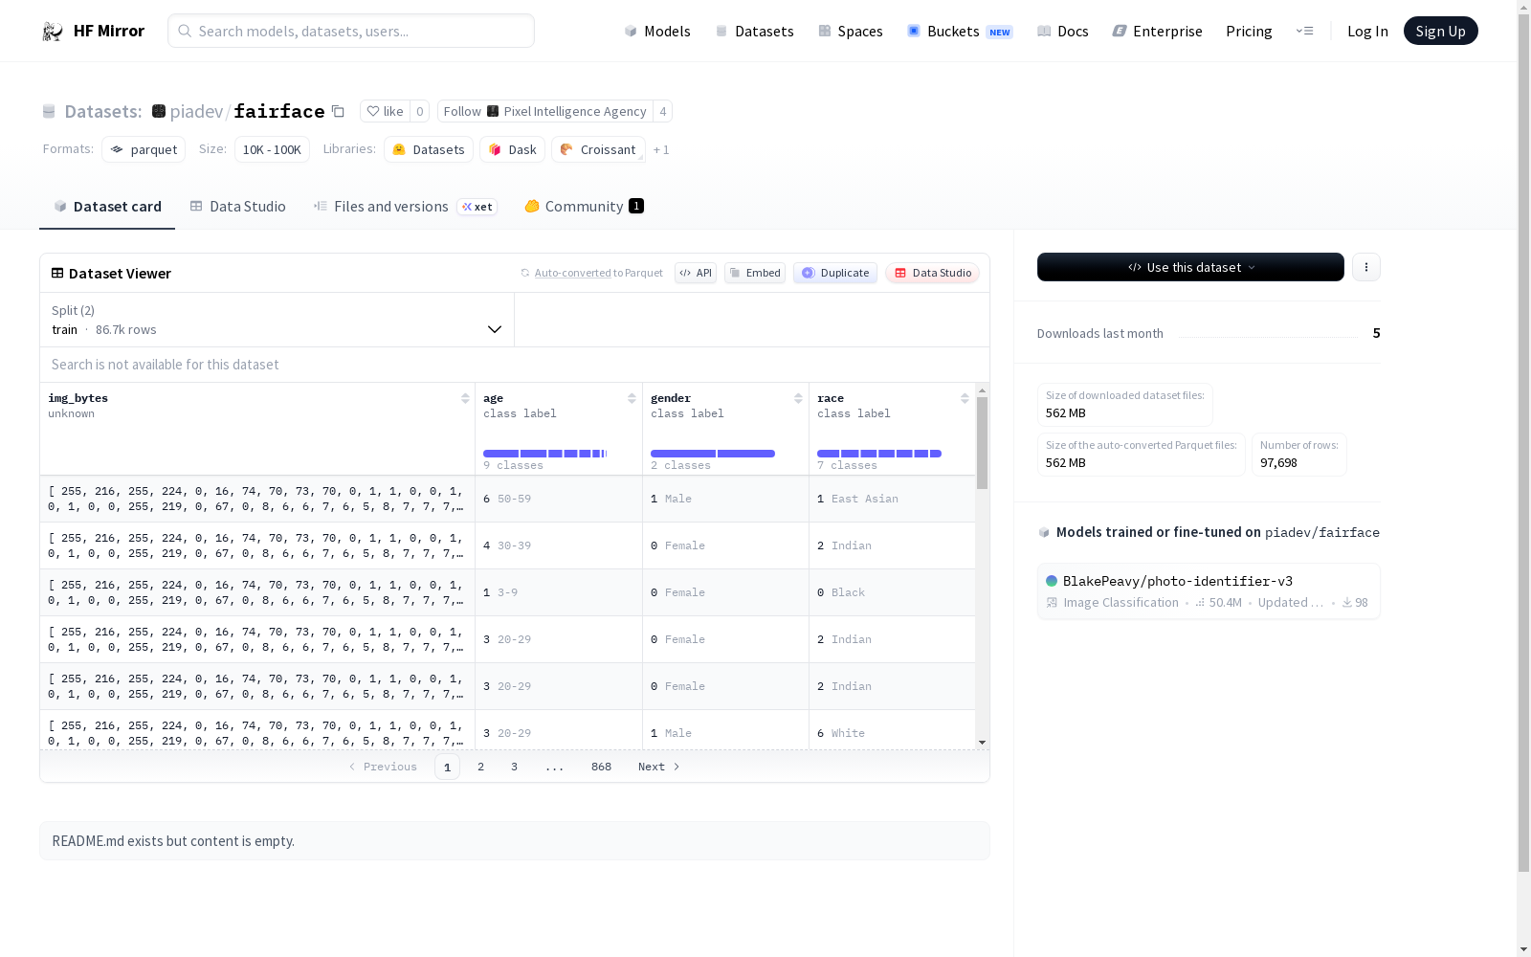
Task: Select the 10K - 100K size tag
Action: pyautogui.click(x=272, y=149)
